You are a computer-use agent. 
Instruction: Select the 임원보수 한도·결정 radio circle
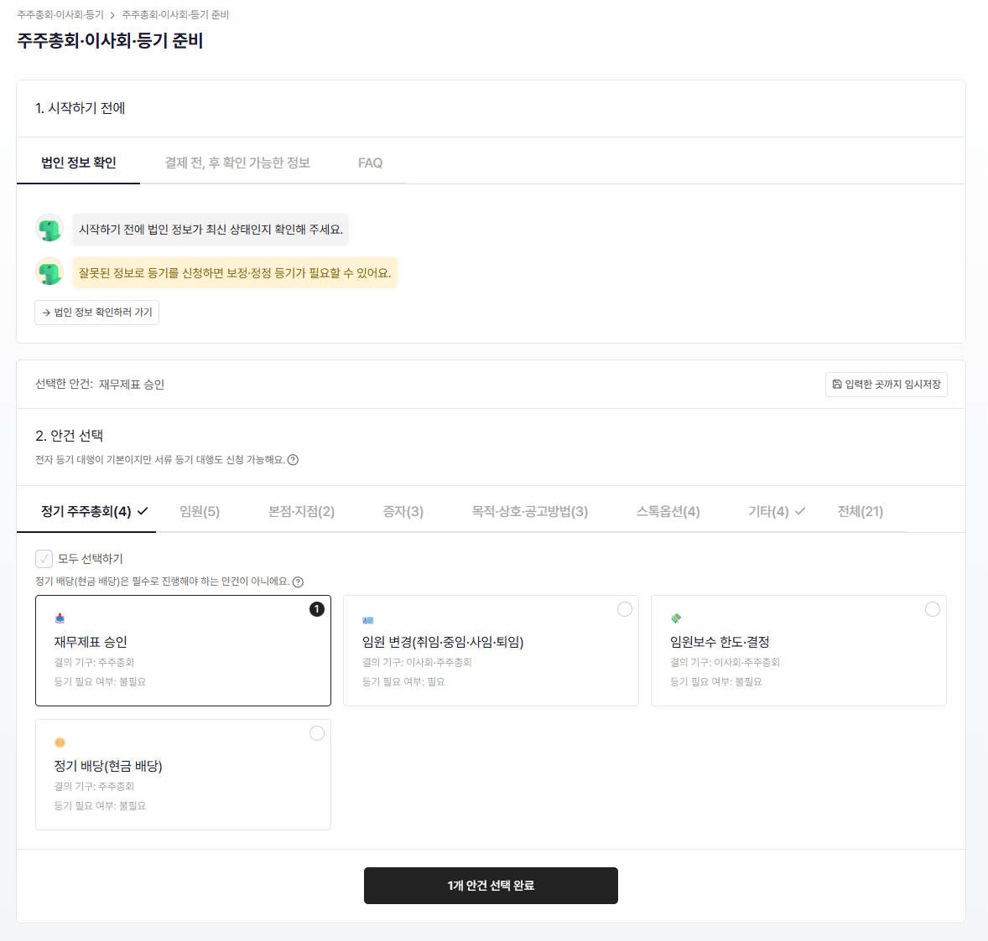[933, 609]
